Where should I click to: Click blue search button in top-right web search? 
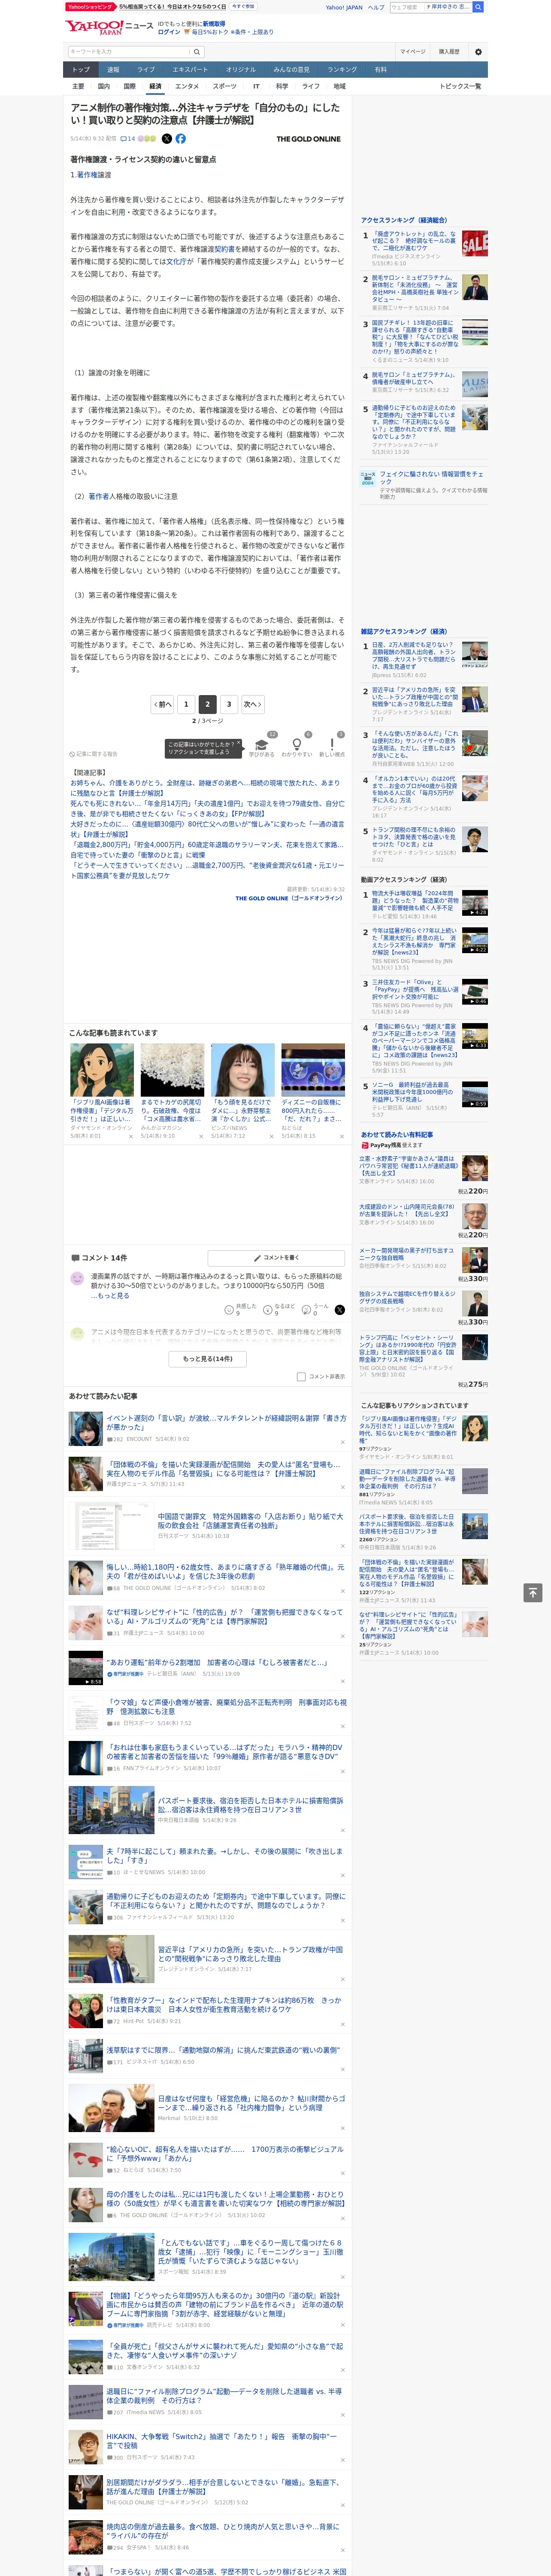[478, 7]
